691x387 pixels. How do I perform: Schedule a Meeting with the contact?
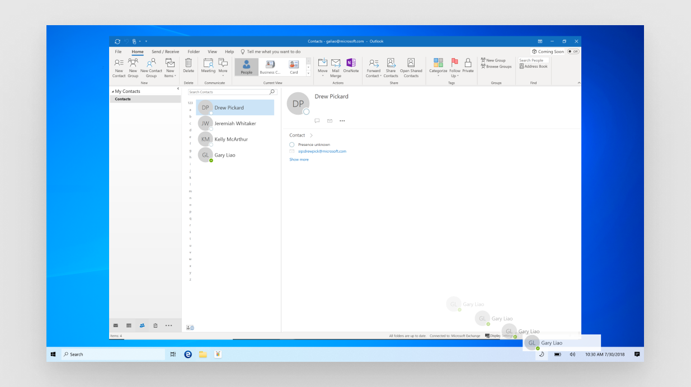point(208,65)
